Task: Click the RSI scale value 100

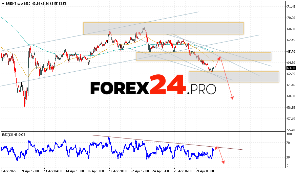Action: coord(289,134)
